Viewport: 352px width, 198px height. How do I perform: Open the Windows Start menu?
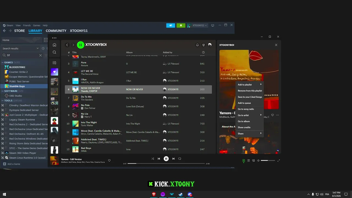4,194
